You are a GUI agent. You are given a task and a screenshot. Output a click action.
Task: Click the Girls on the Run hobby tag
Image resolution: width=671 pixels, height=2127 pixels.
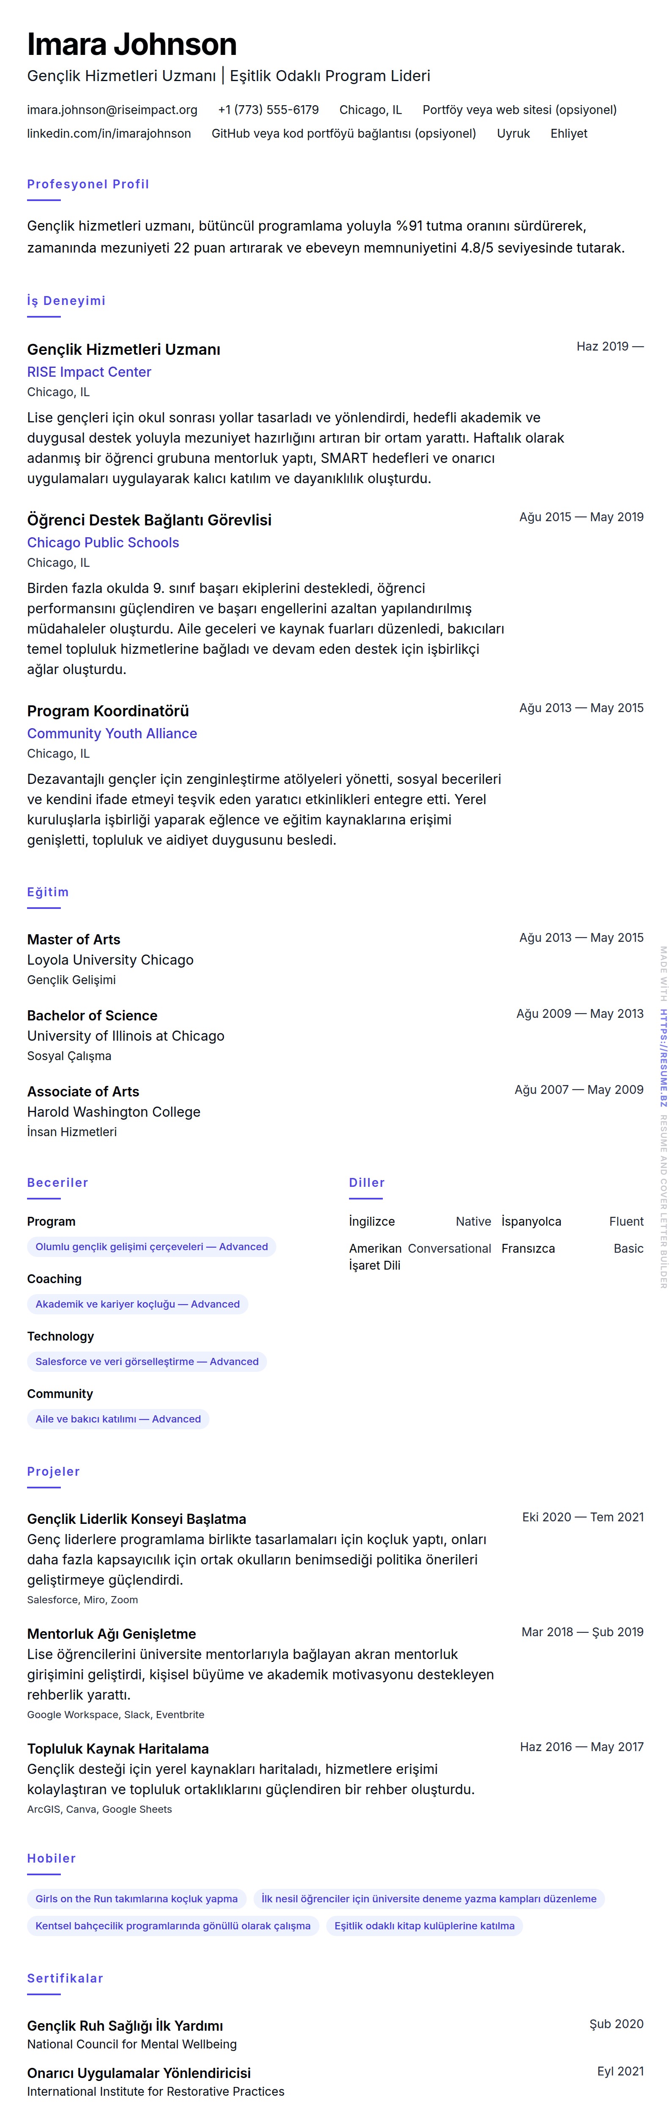(136, 1898)
